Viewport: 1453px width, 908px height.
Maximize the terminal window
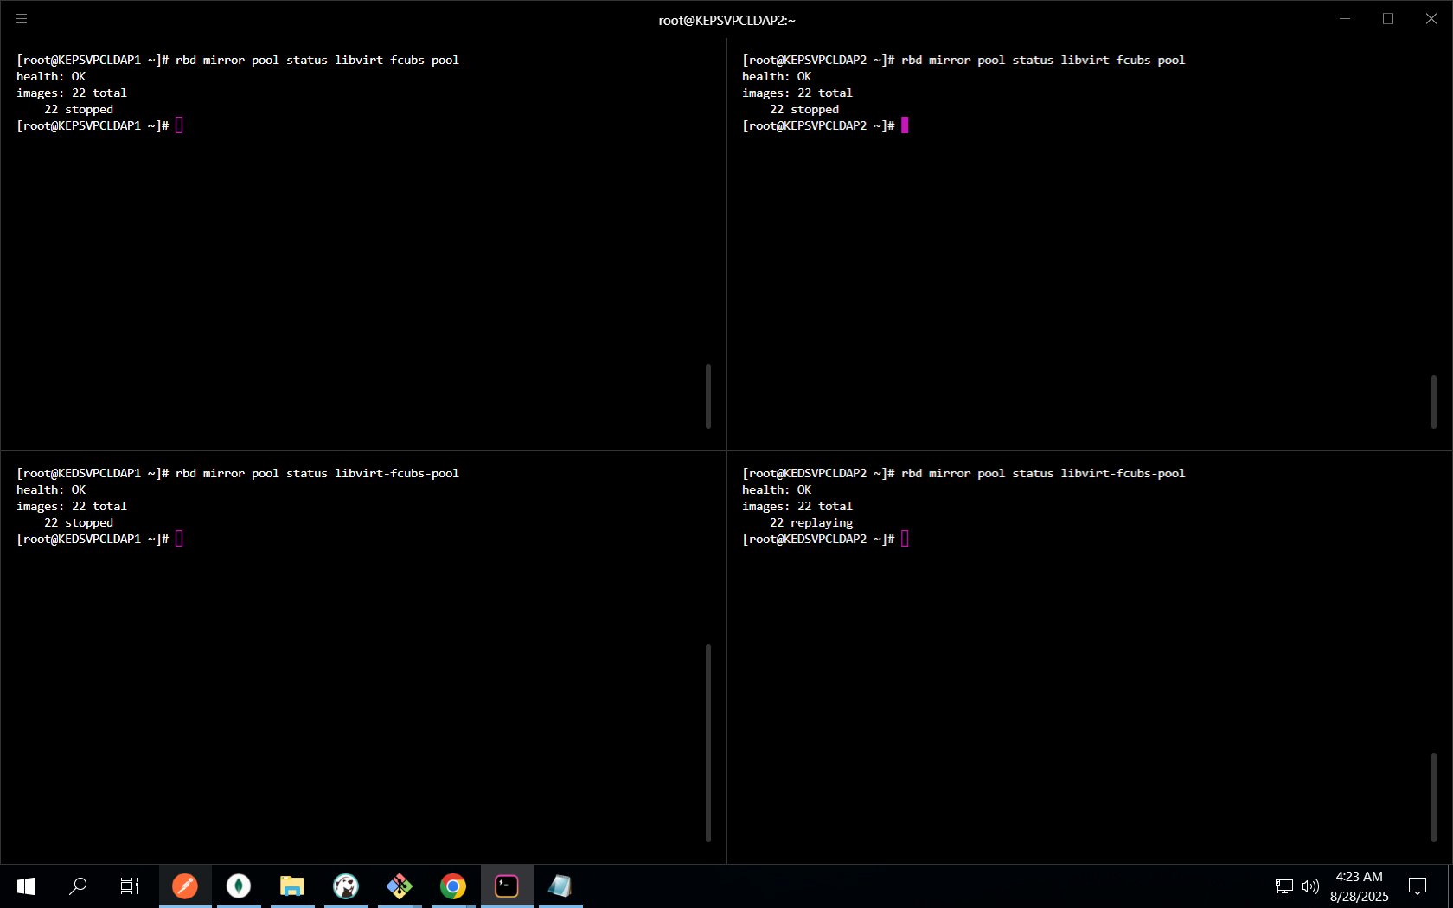pyautogui.click(x=1388, y=19)
